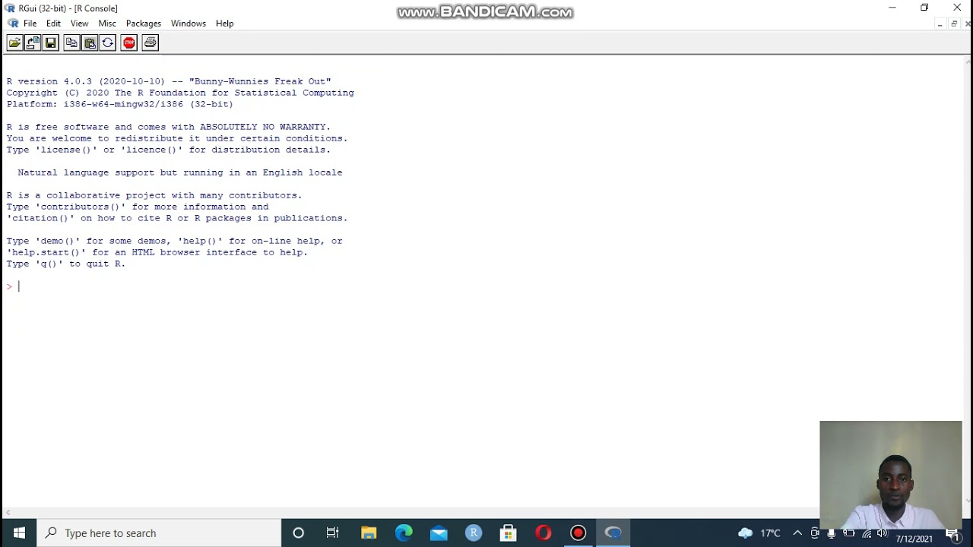Open the Help menu
The width and height of the screenshot is (973, 547).
[224, 24]
